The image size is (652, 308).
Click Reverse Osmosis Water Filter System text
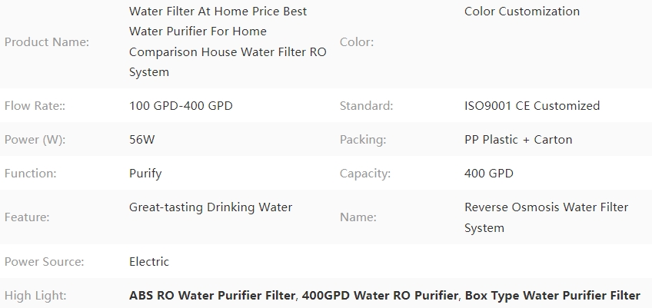pos(547,217)
